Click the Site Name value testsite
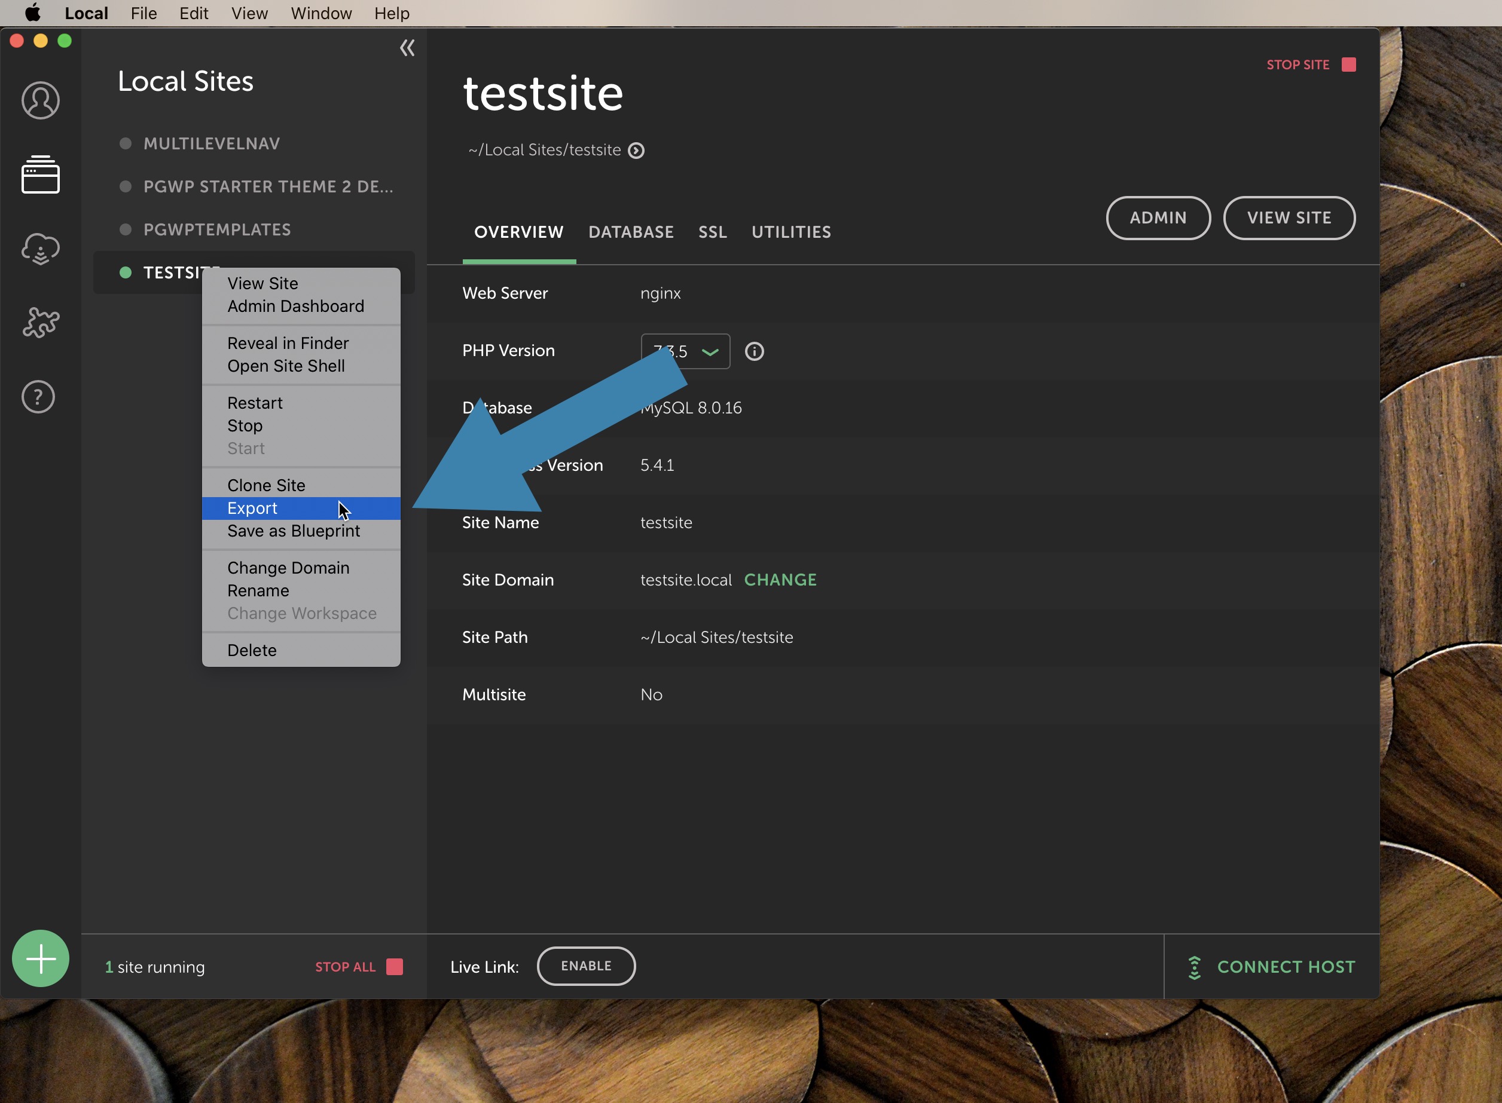 [x=666, y=522]
